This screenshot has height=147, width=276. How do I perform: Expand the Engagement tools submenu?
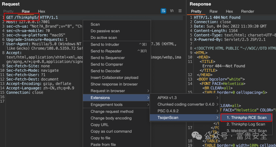point(117,105)
